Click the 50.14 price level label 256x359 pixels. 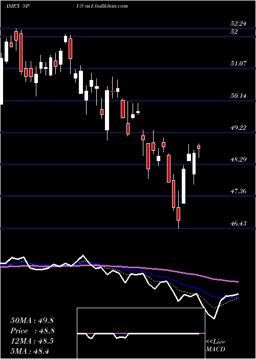pyautogui.click(x=239, y=96)
